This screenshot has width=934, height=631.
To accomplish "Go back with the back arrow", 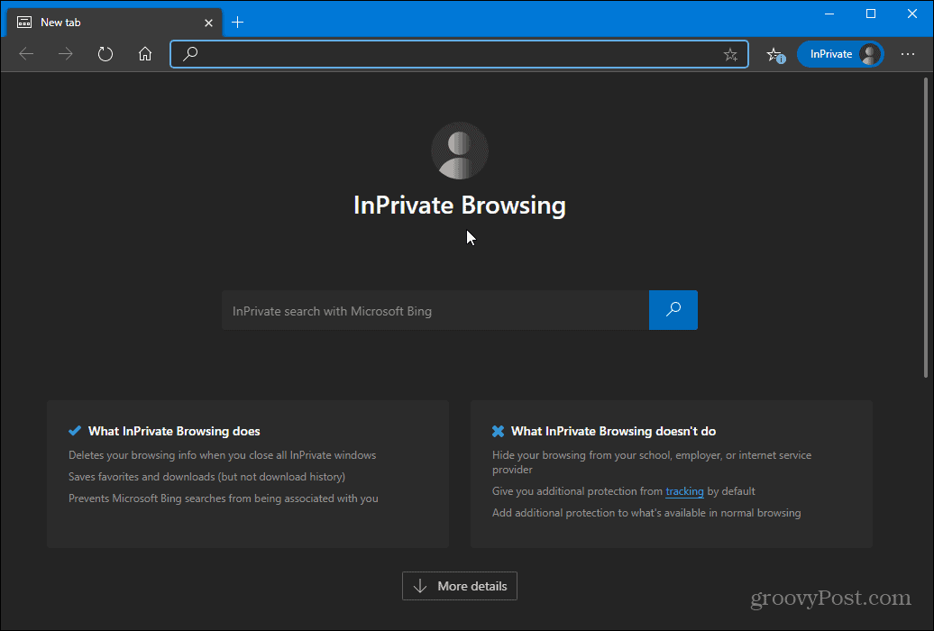I will (x=26, y=54).
